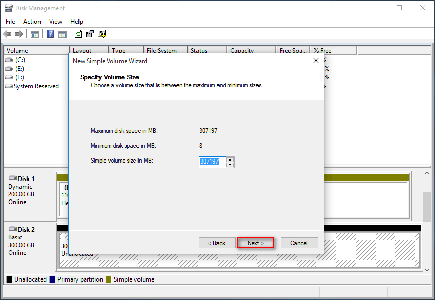Toggle the action pane toolbar icon

click(63, 34)
